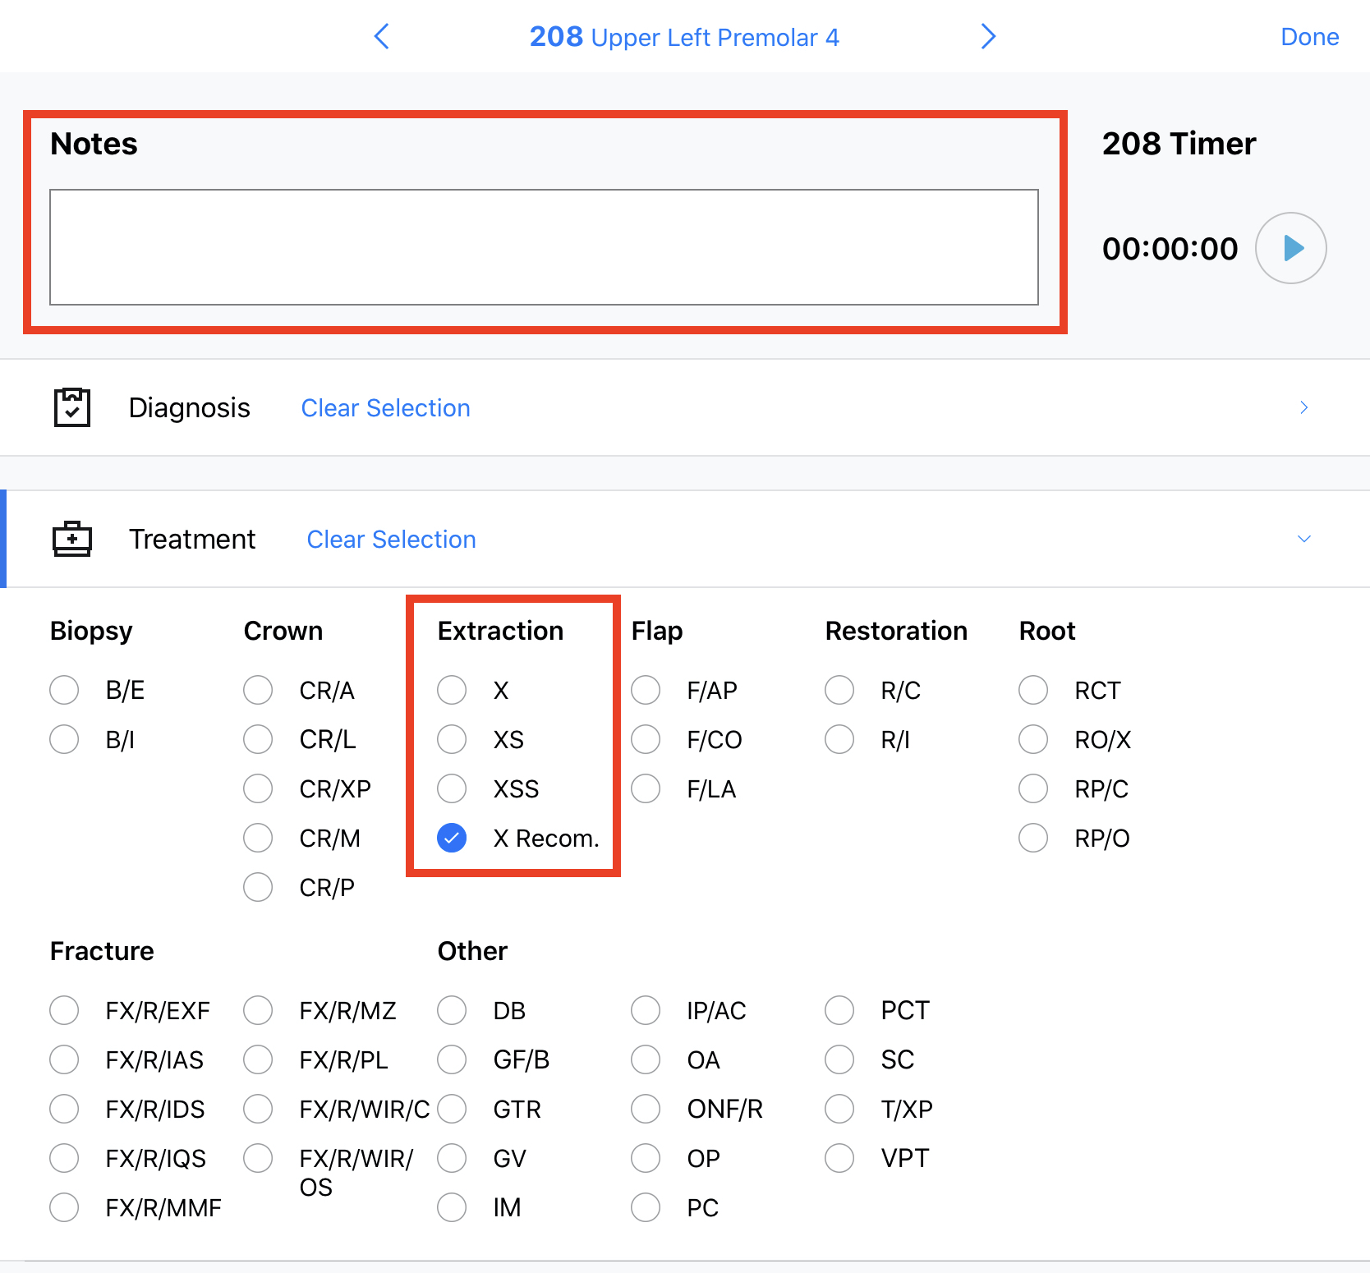This screenshot has height=1273, width=1370.
Task: Start the 208 Timer play button
Action: [1290, 248]
